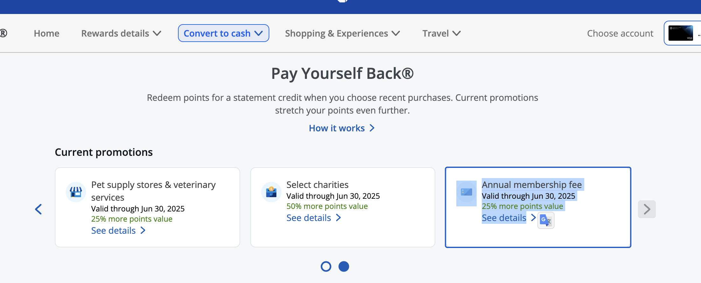Click the pet supply store icon

[76, 192]
